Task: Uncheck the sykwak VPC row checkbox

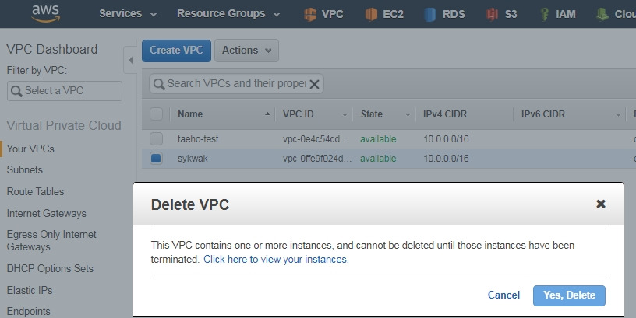Action: [156, 158]
